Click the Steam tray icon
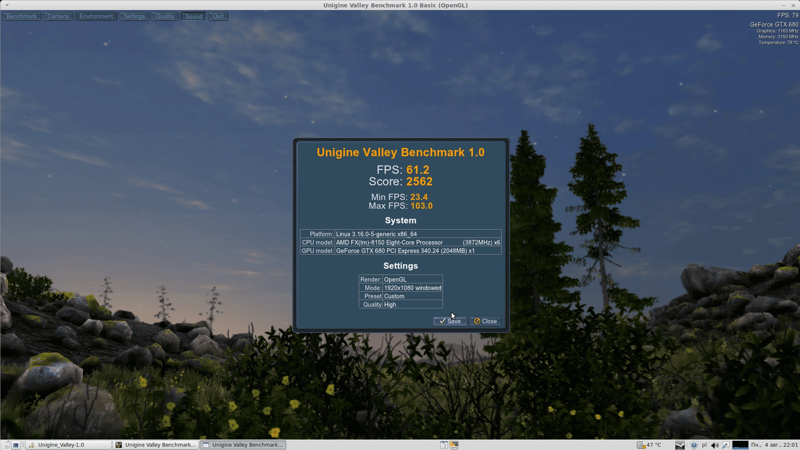Image resolution: width=800 pixels, height=450 pixels. 680,445
